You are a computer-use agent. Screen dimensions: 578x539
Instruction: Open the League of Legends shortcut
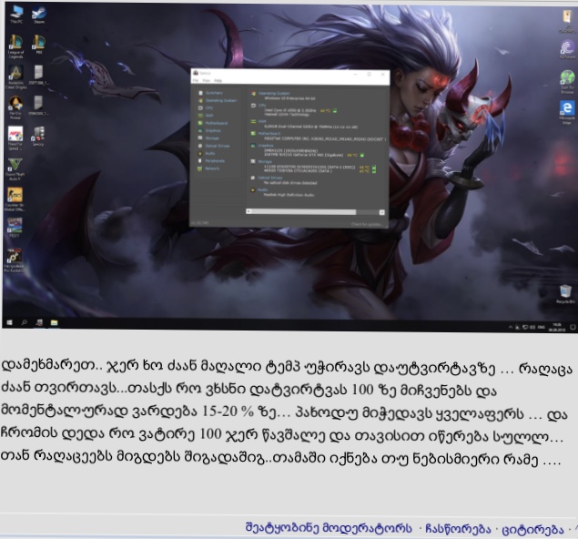tap(15, 46)
